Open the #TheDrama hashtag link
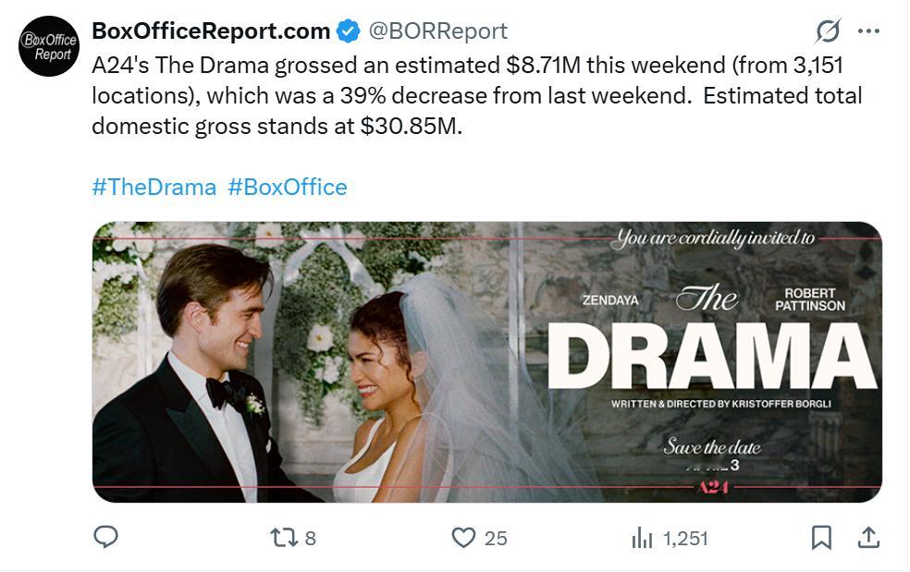 (x=154, y=187)
